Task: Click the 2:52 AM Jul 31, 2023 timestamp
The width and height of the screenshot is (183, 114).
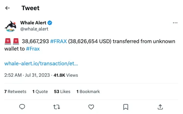Action: click(x=27, y=75)
